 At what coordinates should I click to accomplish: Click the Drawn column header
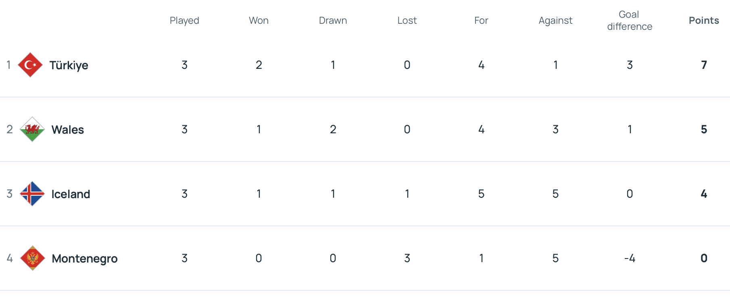(333, 21)
